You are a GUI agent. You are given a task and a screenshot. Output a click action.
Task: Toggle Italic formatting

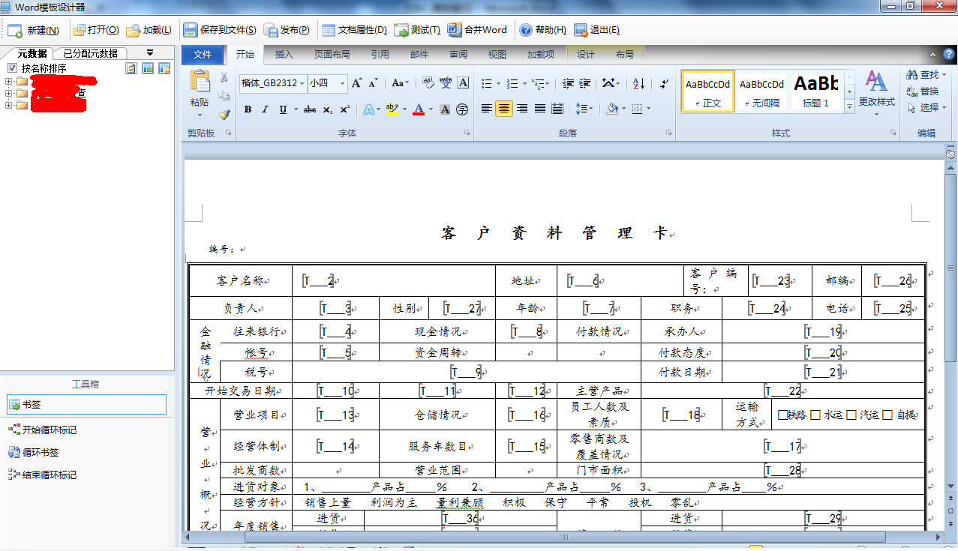(x=265, y=109)
